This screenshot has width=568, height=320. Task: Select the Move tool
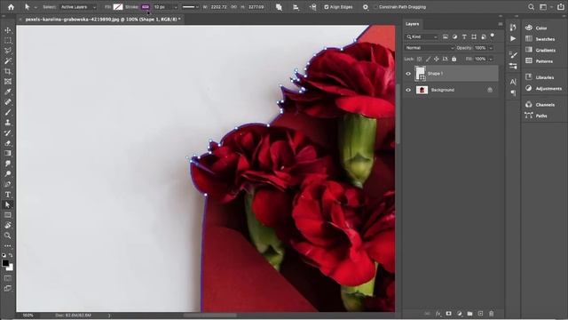click(8, 30)
